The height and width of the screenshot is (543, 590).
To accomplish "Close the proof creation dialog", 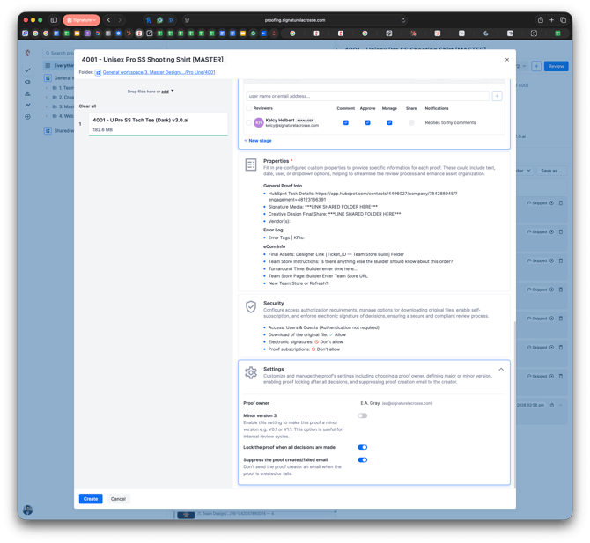I will pos(506,60).
